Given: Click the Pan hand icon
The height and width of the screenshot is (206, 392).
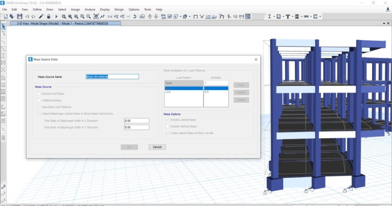Looking at the screenshot, I should 96,16.
